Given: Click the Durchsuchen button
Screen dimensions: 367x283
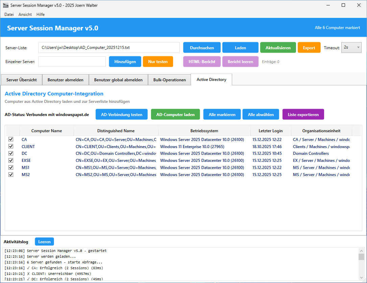Looking at the screenshot, I should (202, 48).
